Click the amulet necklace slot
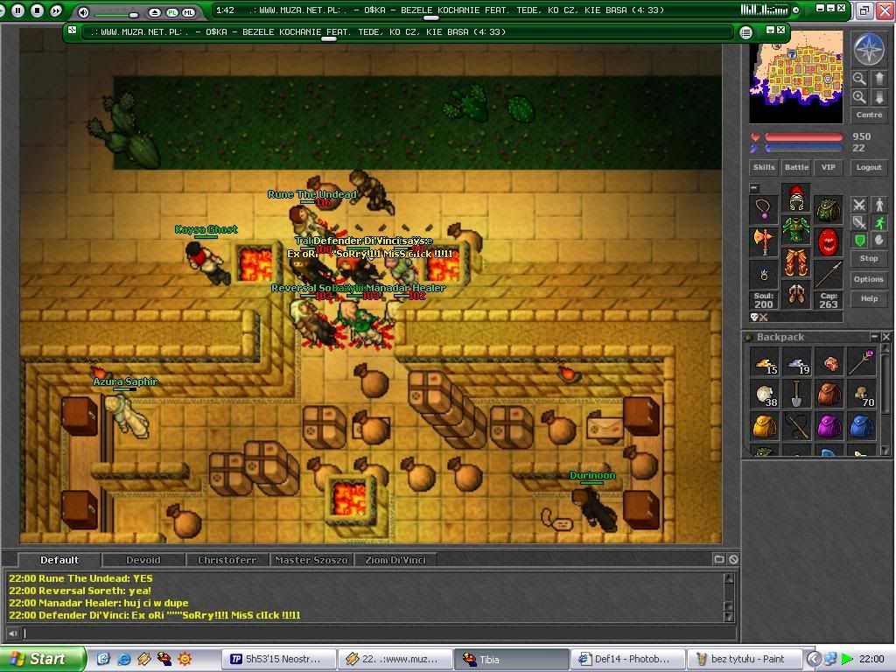896x672 pixels. click(x=764, y=210)
